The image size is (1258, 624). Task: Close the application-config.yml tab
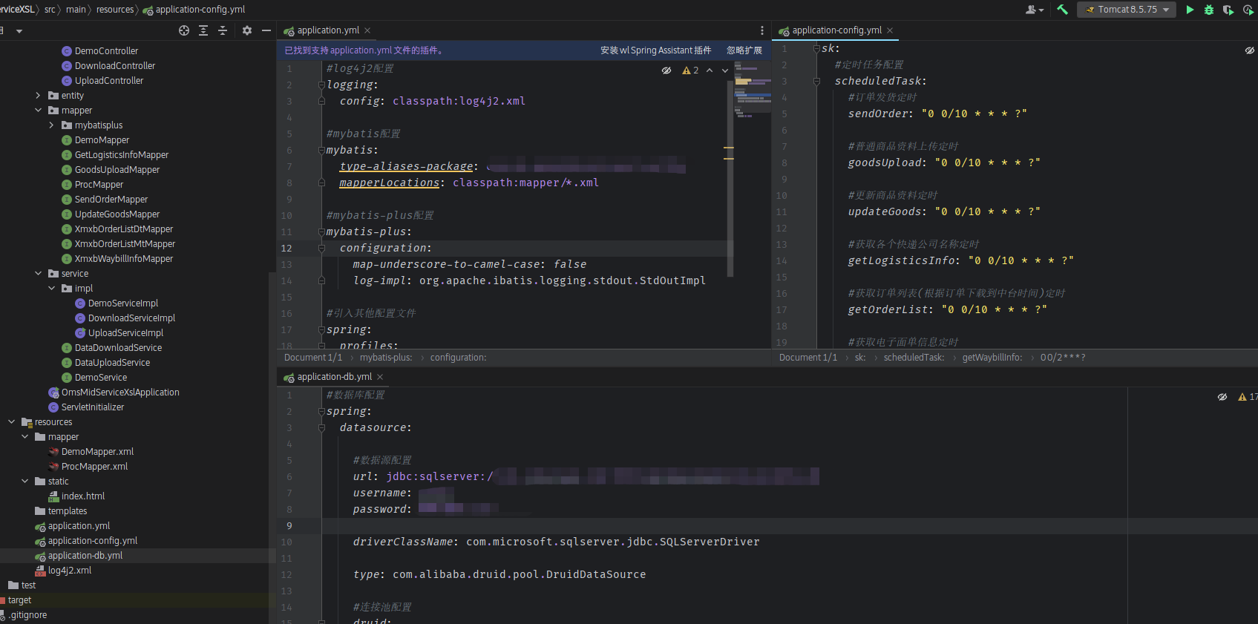click(890, 30)
